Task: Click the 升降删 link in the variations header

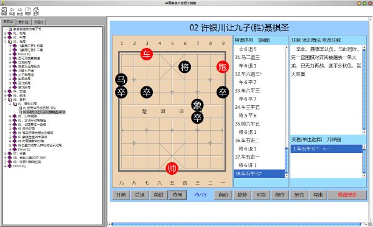Action: click(x=334, y=140)
